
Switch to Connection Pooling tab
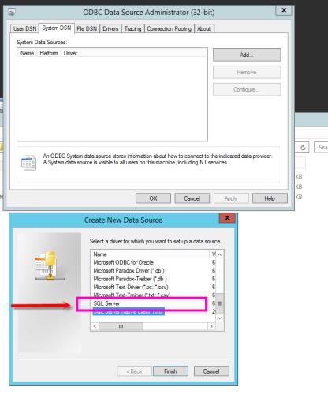point(169,28)
